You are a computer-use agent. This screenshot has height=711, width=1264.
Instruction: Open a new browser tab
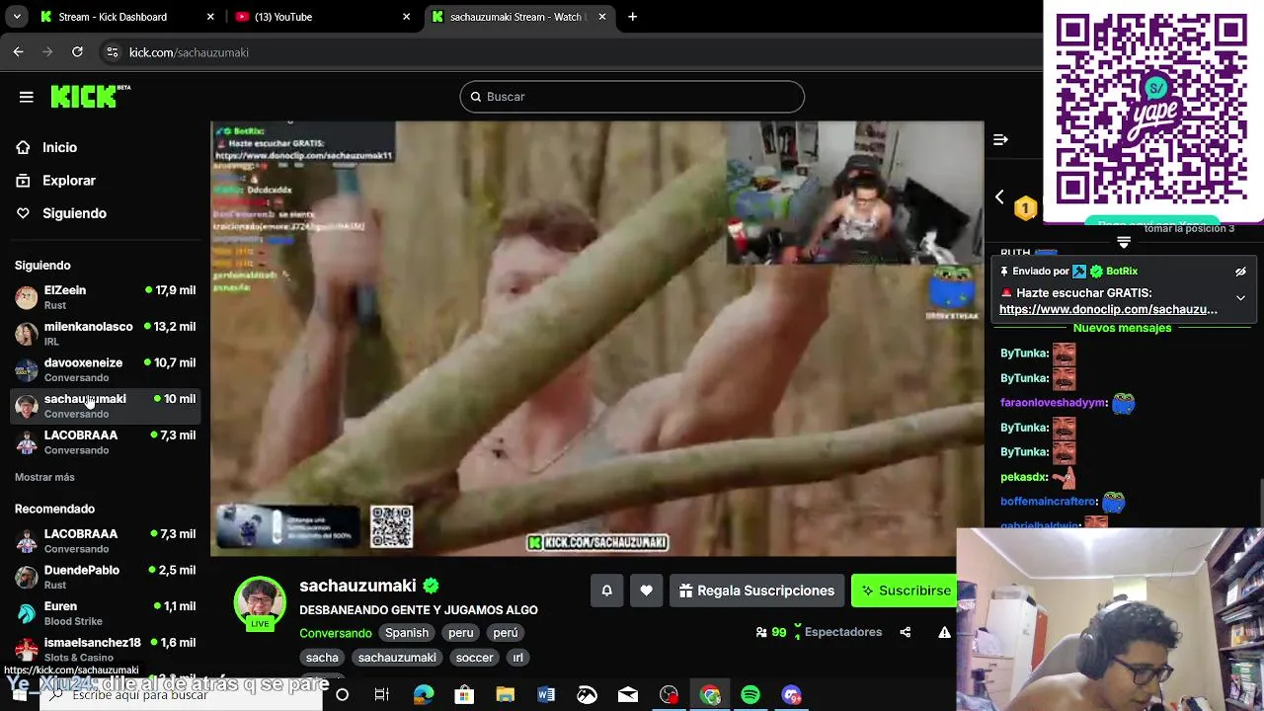click(x=632, y=17)
